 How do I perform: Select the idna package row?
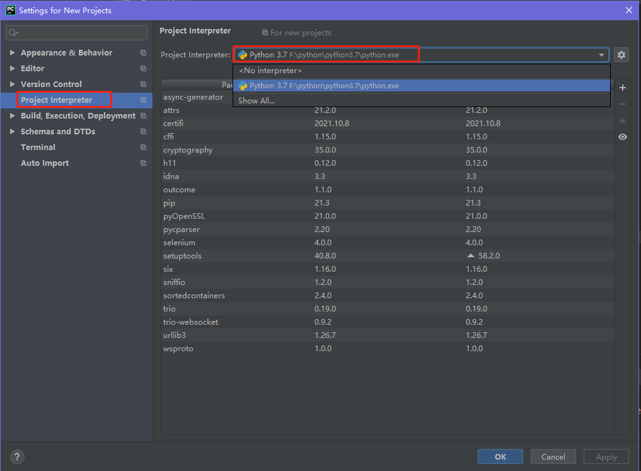388,177
